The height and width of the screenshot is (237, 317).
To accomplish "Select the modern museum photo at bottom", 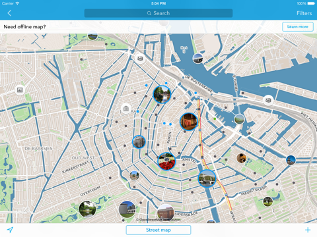I will pyautogui.click(x=127, y=209).
